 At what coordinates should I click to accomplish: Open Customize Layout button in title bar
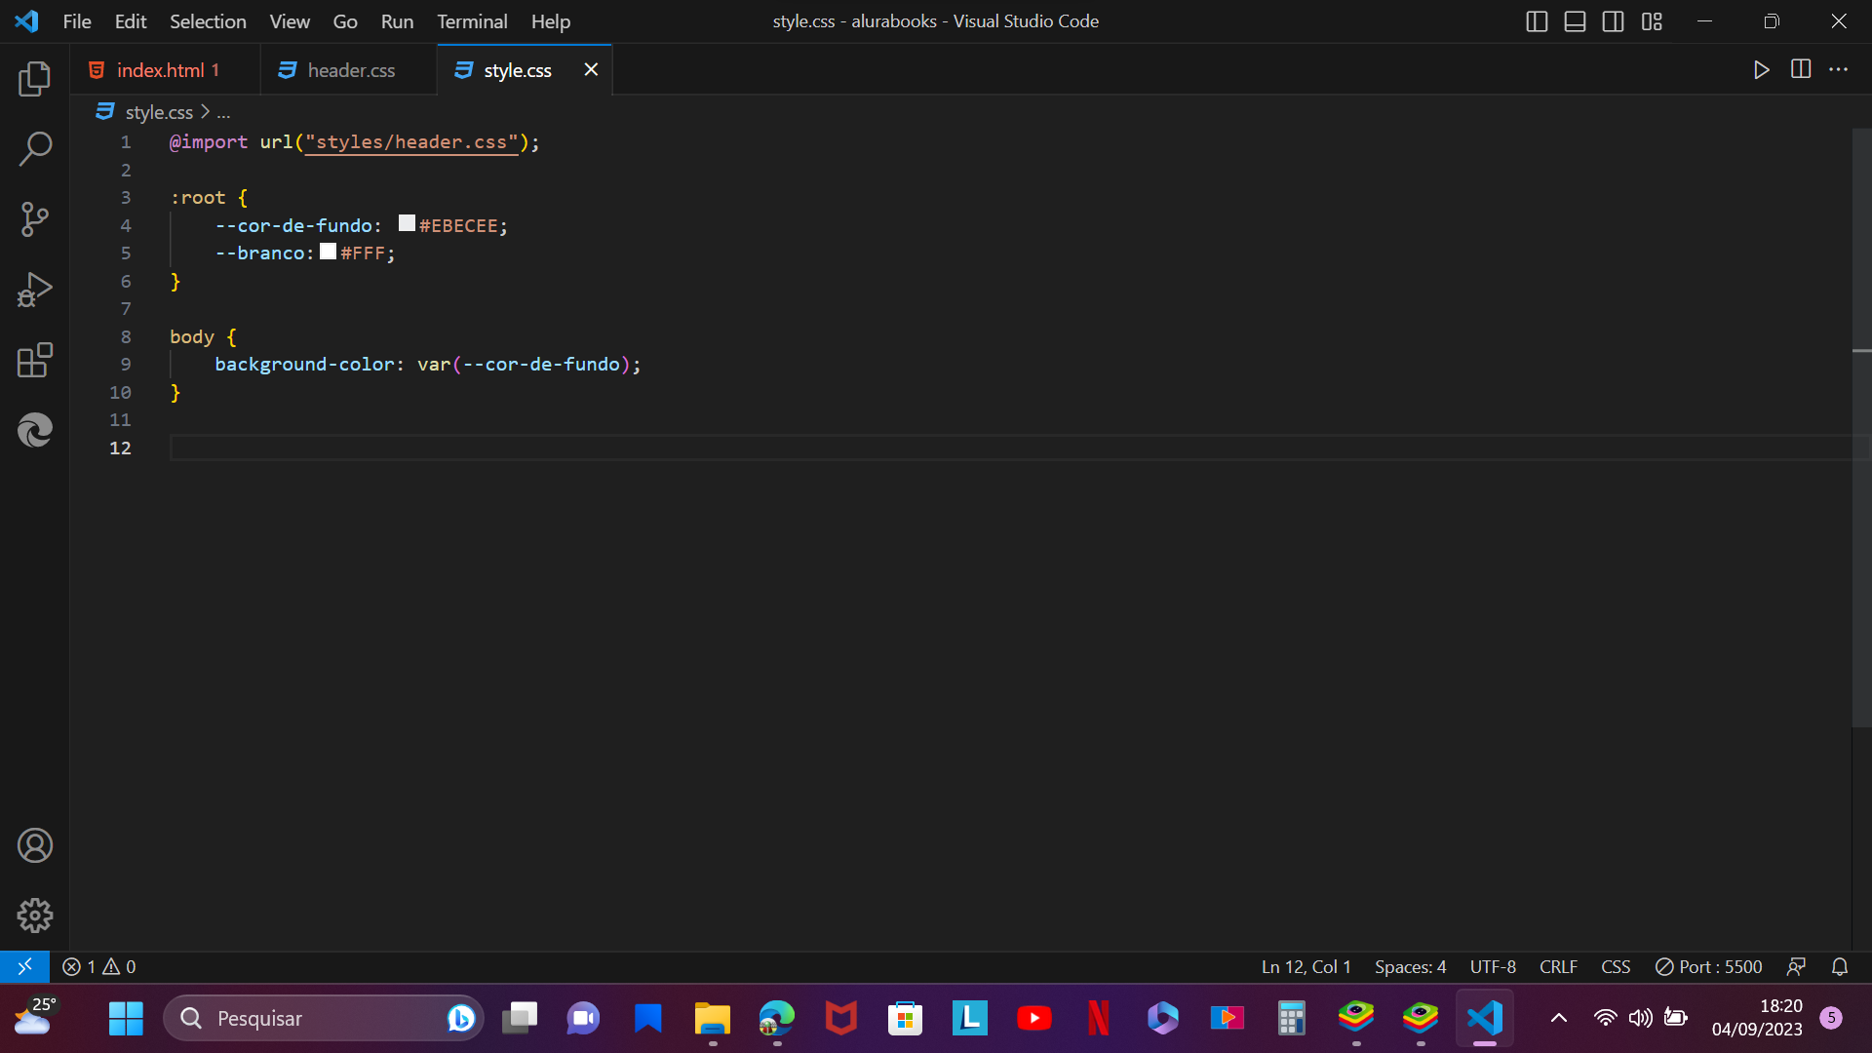click(1652, 21)
